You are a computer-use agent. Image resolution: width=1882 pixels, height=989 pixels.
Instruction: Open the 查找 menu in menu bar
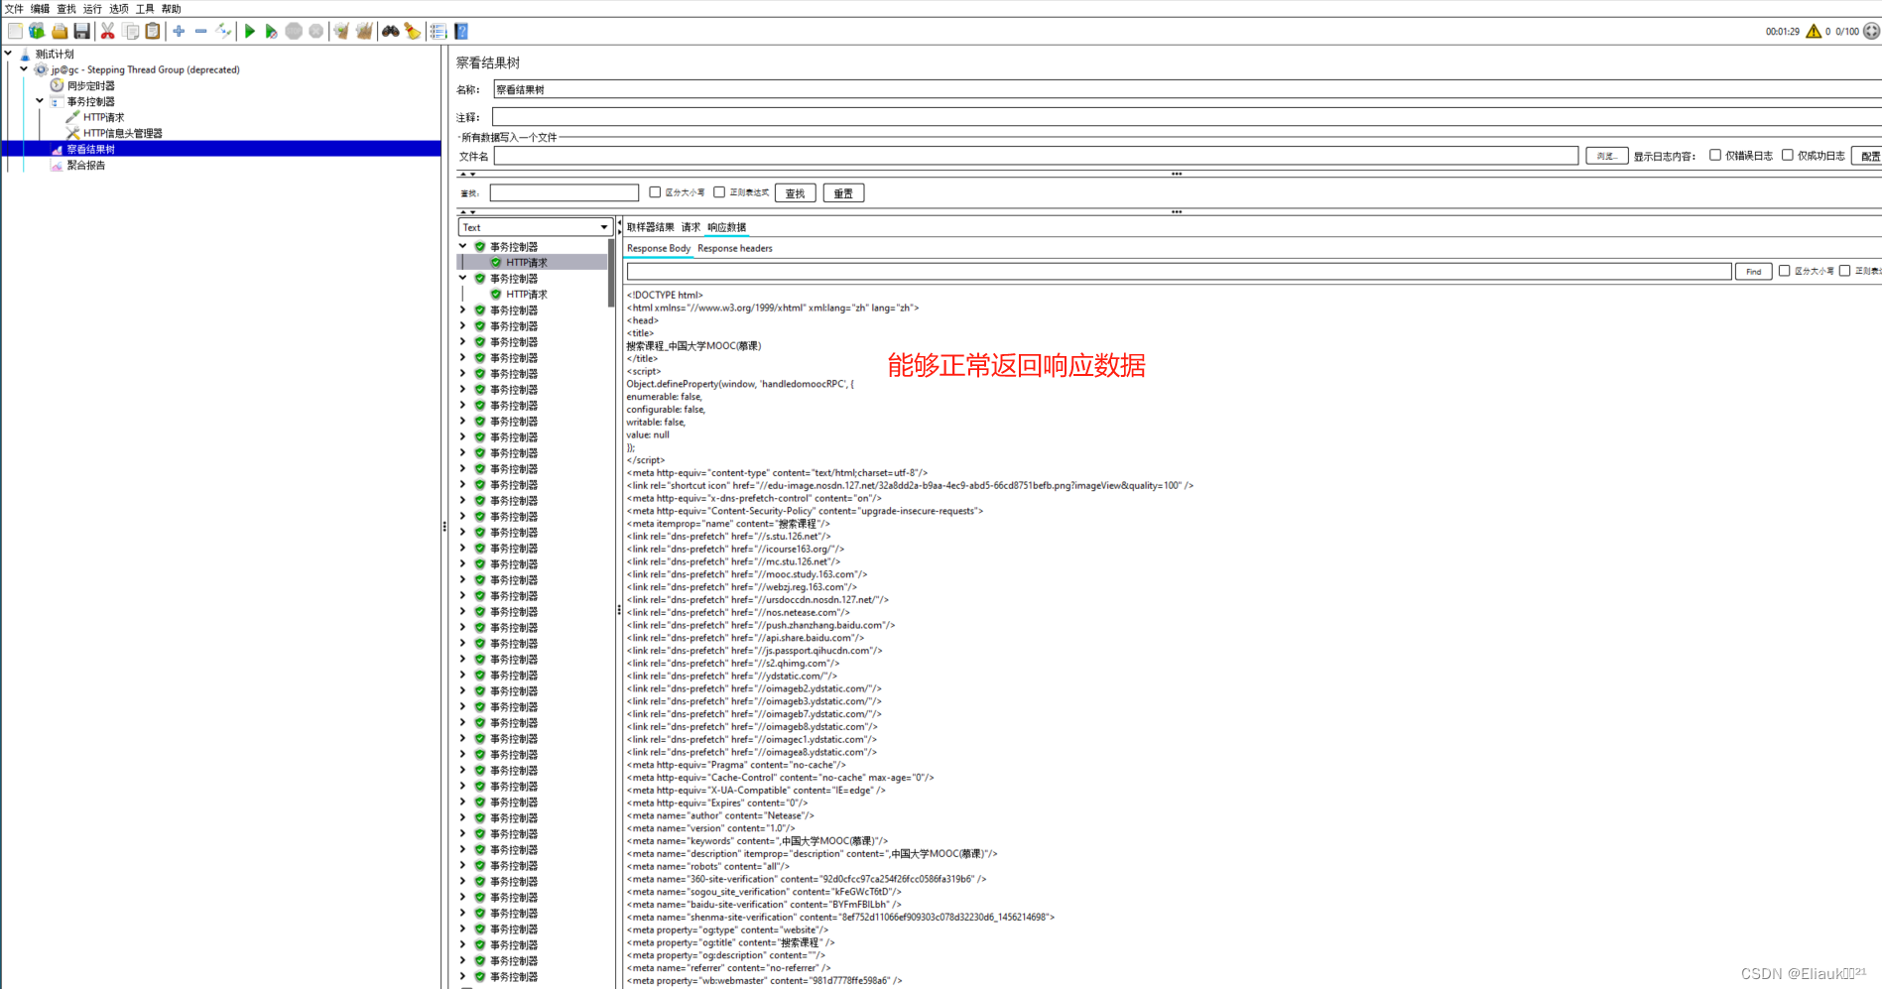pyautogui.click(x=66, y=9)
